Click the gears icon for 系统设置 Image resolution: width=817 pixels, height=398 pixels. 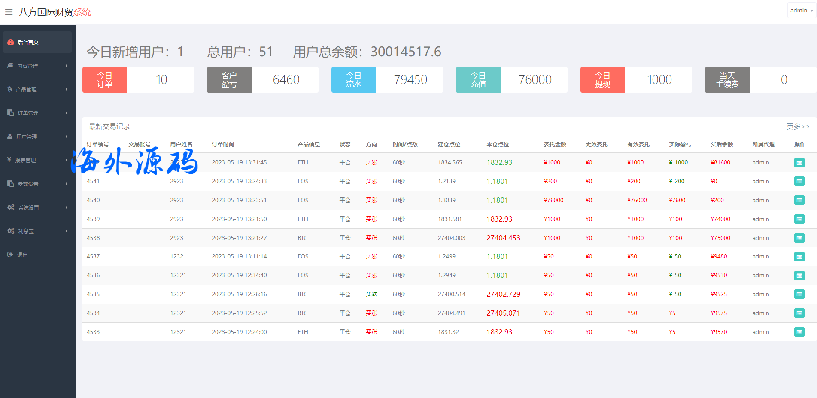point(11,207)
